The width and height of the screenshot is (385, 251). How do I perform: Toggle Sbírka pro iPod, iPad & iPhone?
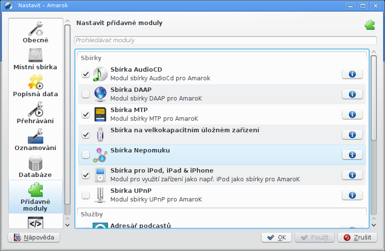click(86, 175)
